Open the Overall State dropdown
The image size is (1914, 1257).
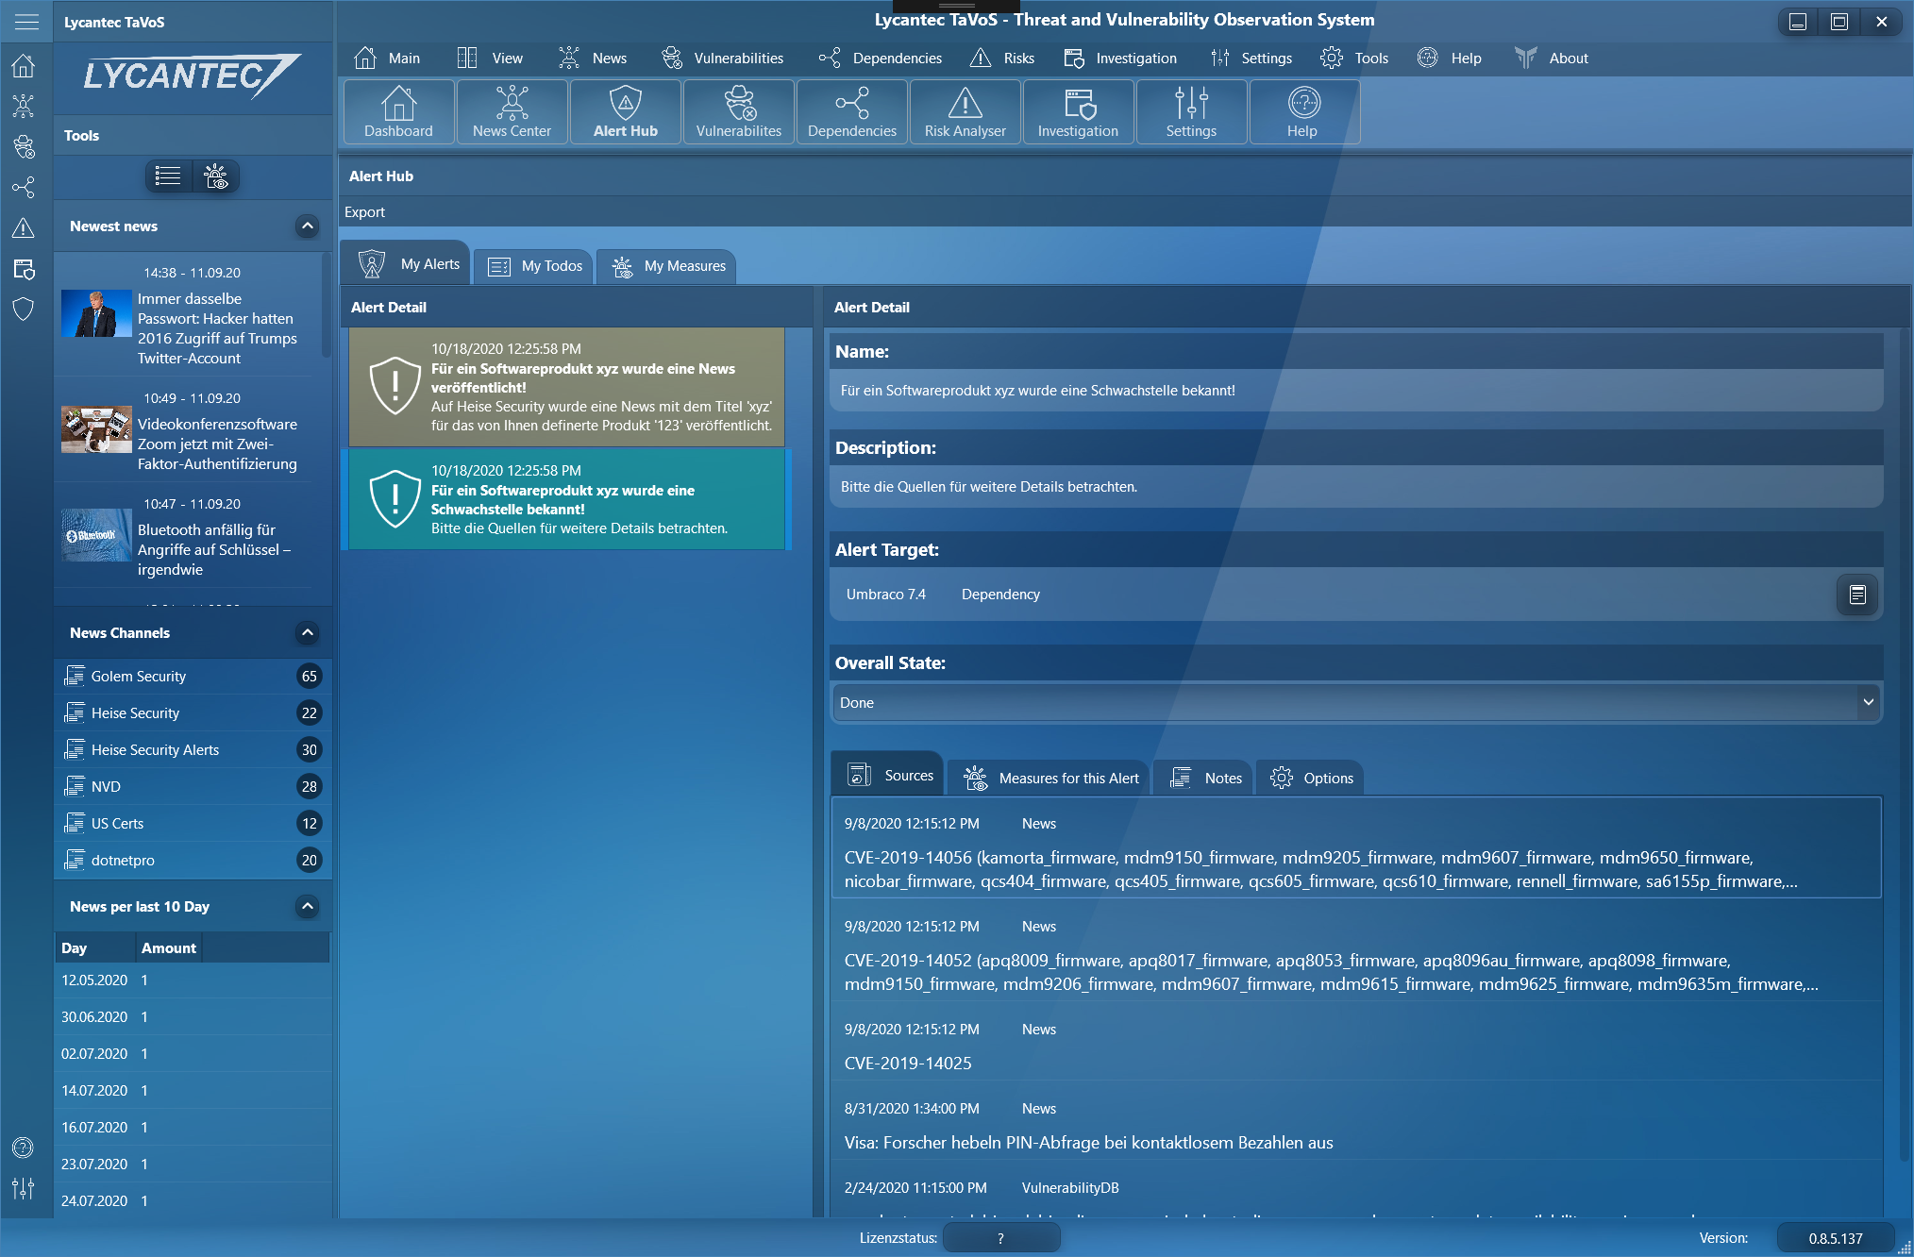coord(1867,702)
